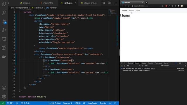Click the console Filter input field
187x105 pixels.
click(152, 66)
